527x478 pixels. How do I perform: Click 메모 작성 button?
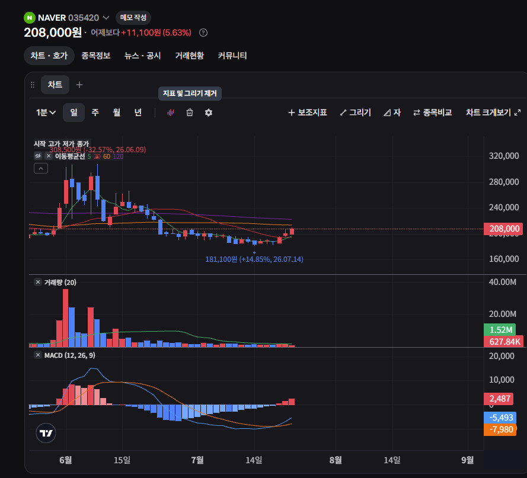click(x=133, y=17)
